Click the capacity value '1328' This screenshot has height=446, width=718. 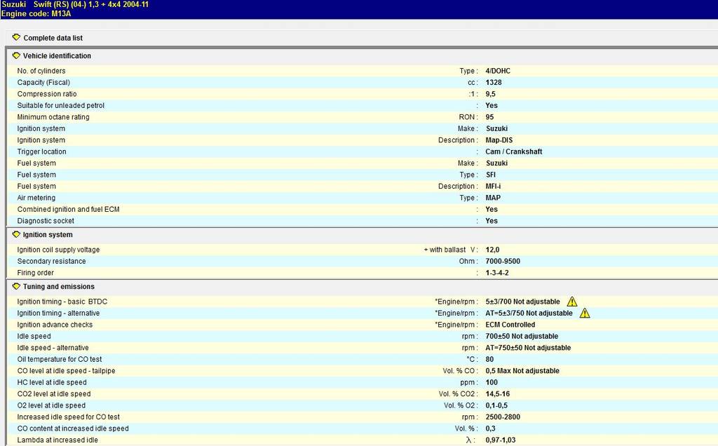tap(494, 83)
